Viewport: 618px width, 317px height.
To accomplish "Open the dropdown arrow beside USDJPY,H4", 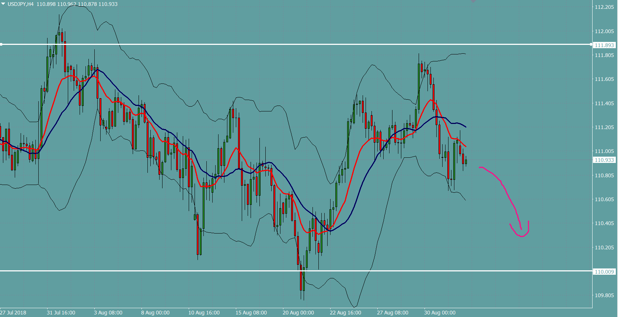I will pyautogui.click(x=3, y=4).
